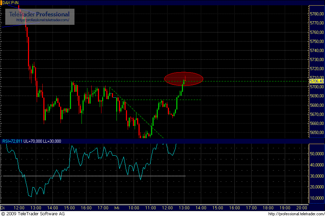325x217 pixels.
Task: Select the Mi session label on the time axis
Action: tap(117, 208)
